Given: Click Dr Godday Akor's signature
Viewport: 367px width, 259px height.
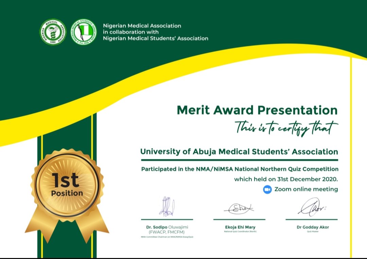Looking at the screenshot, I should coord(312,207).
